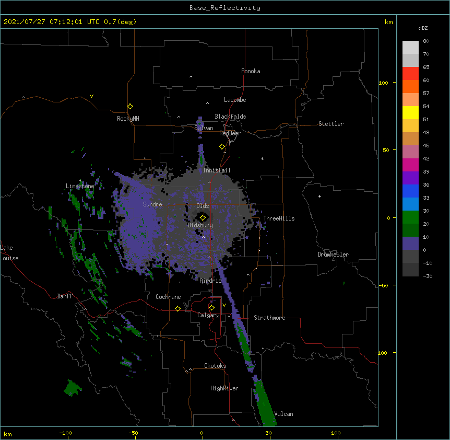Click the Ponoka city label
Screen dimensions: 450x440
(x=251, y=71)
